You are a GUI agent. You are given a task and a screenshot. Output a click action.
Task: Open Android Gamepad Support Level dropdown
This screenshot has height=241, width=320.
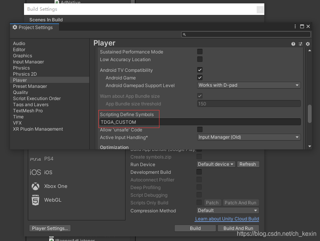(x=249, y=85)
